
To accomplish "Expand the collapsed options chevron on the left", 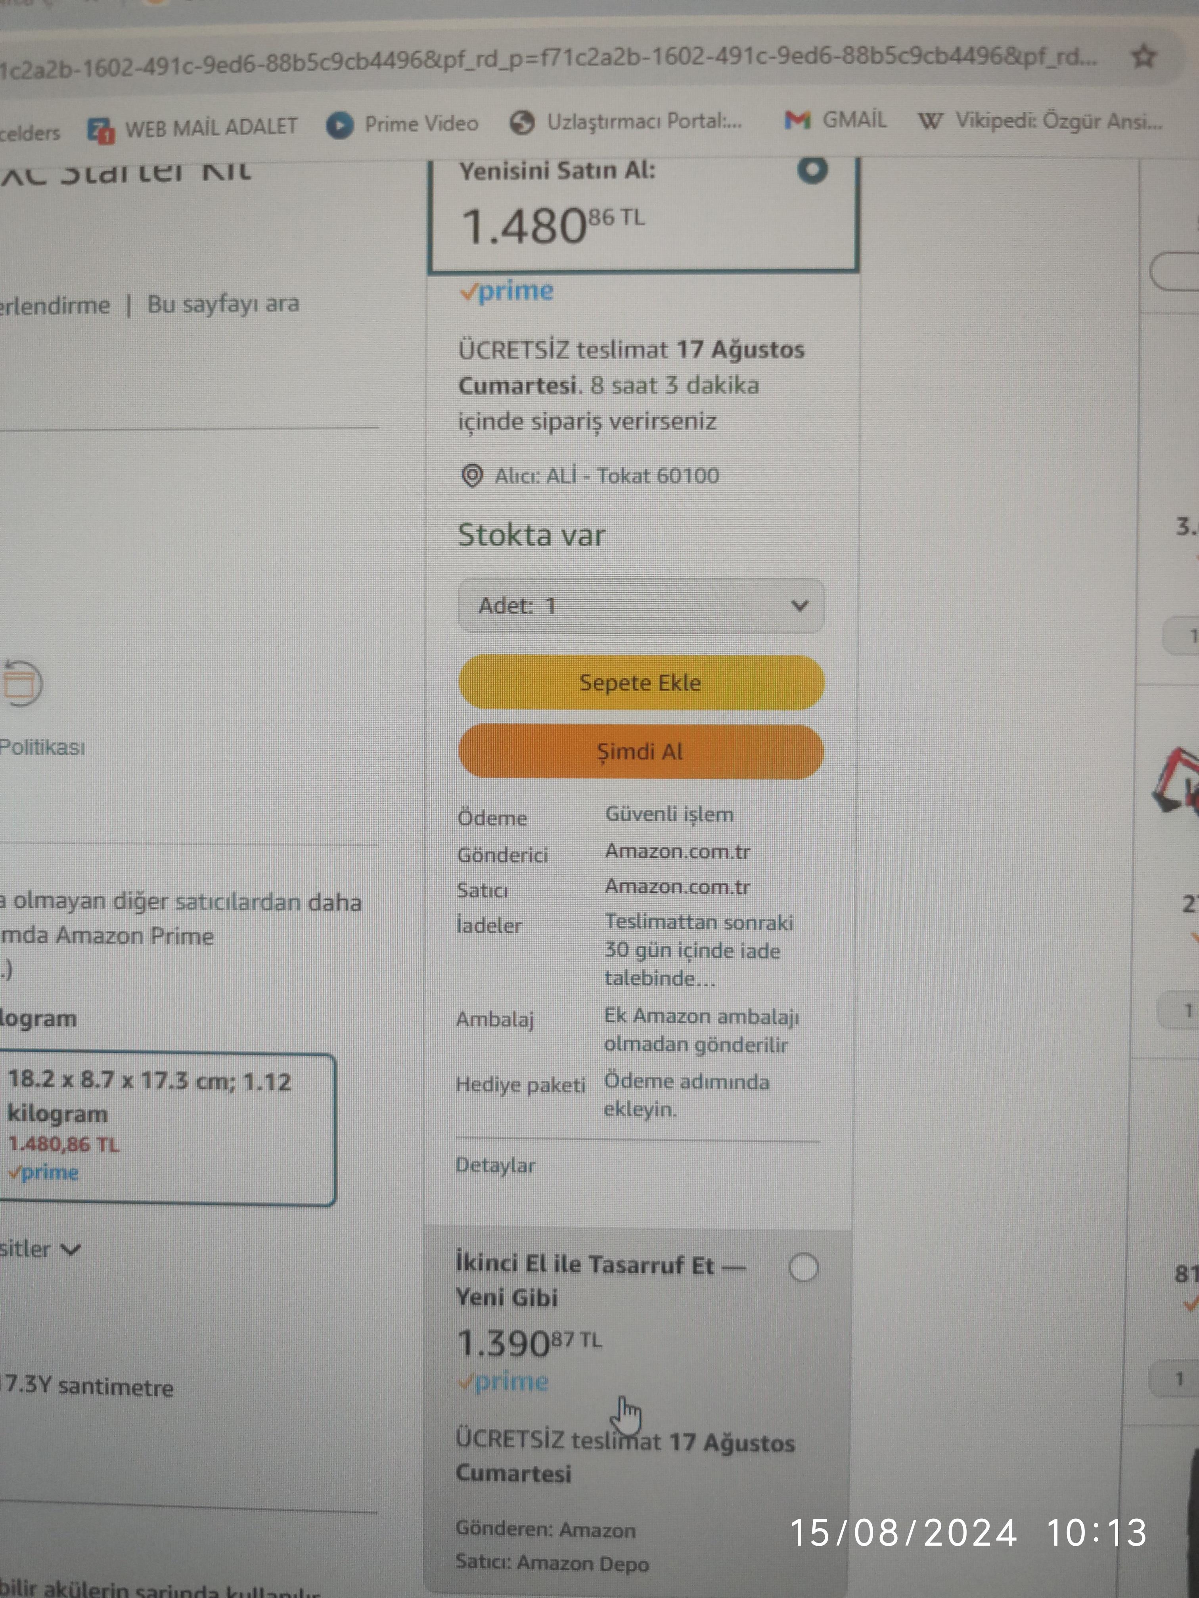I will click(70, 1249).
